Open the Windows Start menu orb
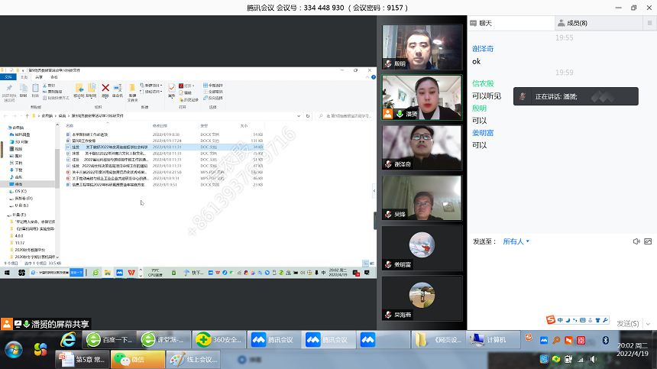 click(14, 349)
